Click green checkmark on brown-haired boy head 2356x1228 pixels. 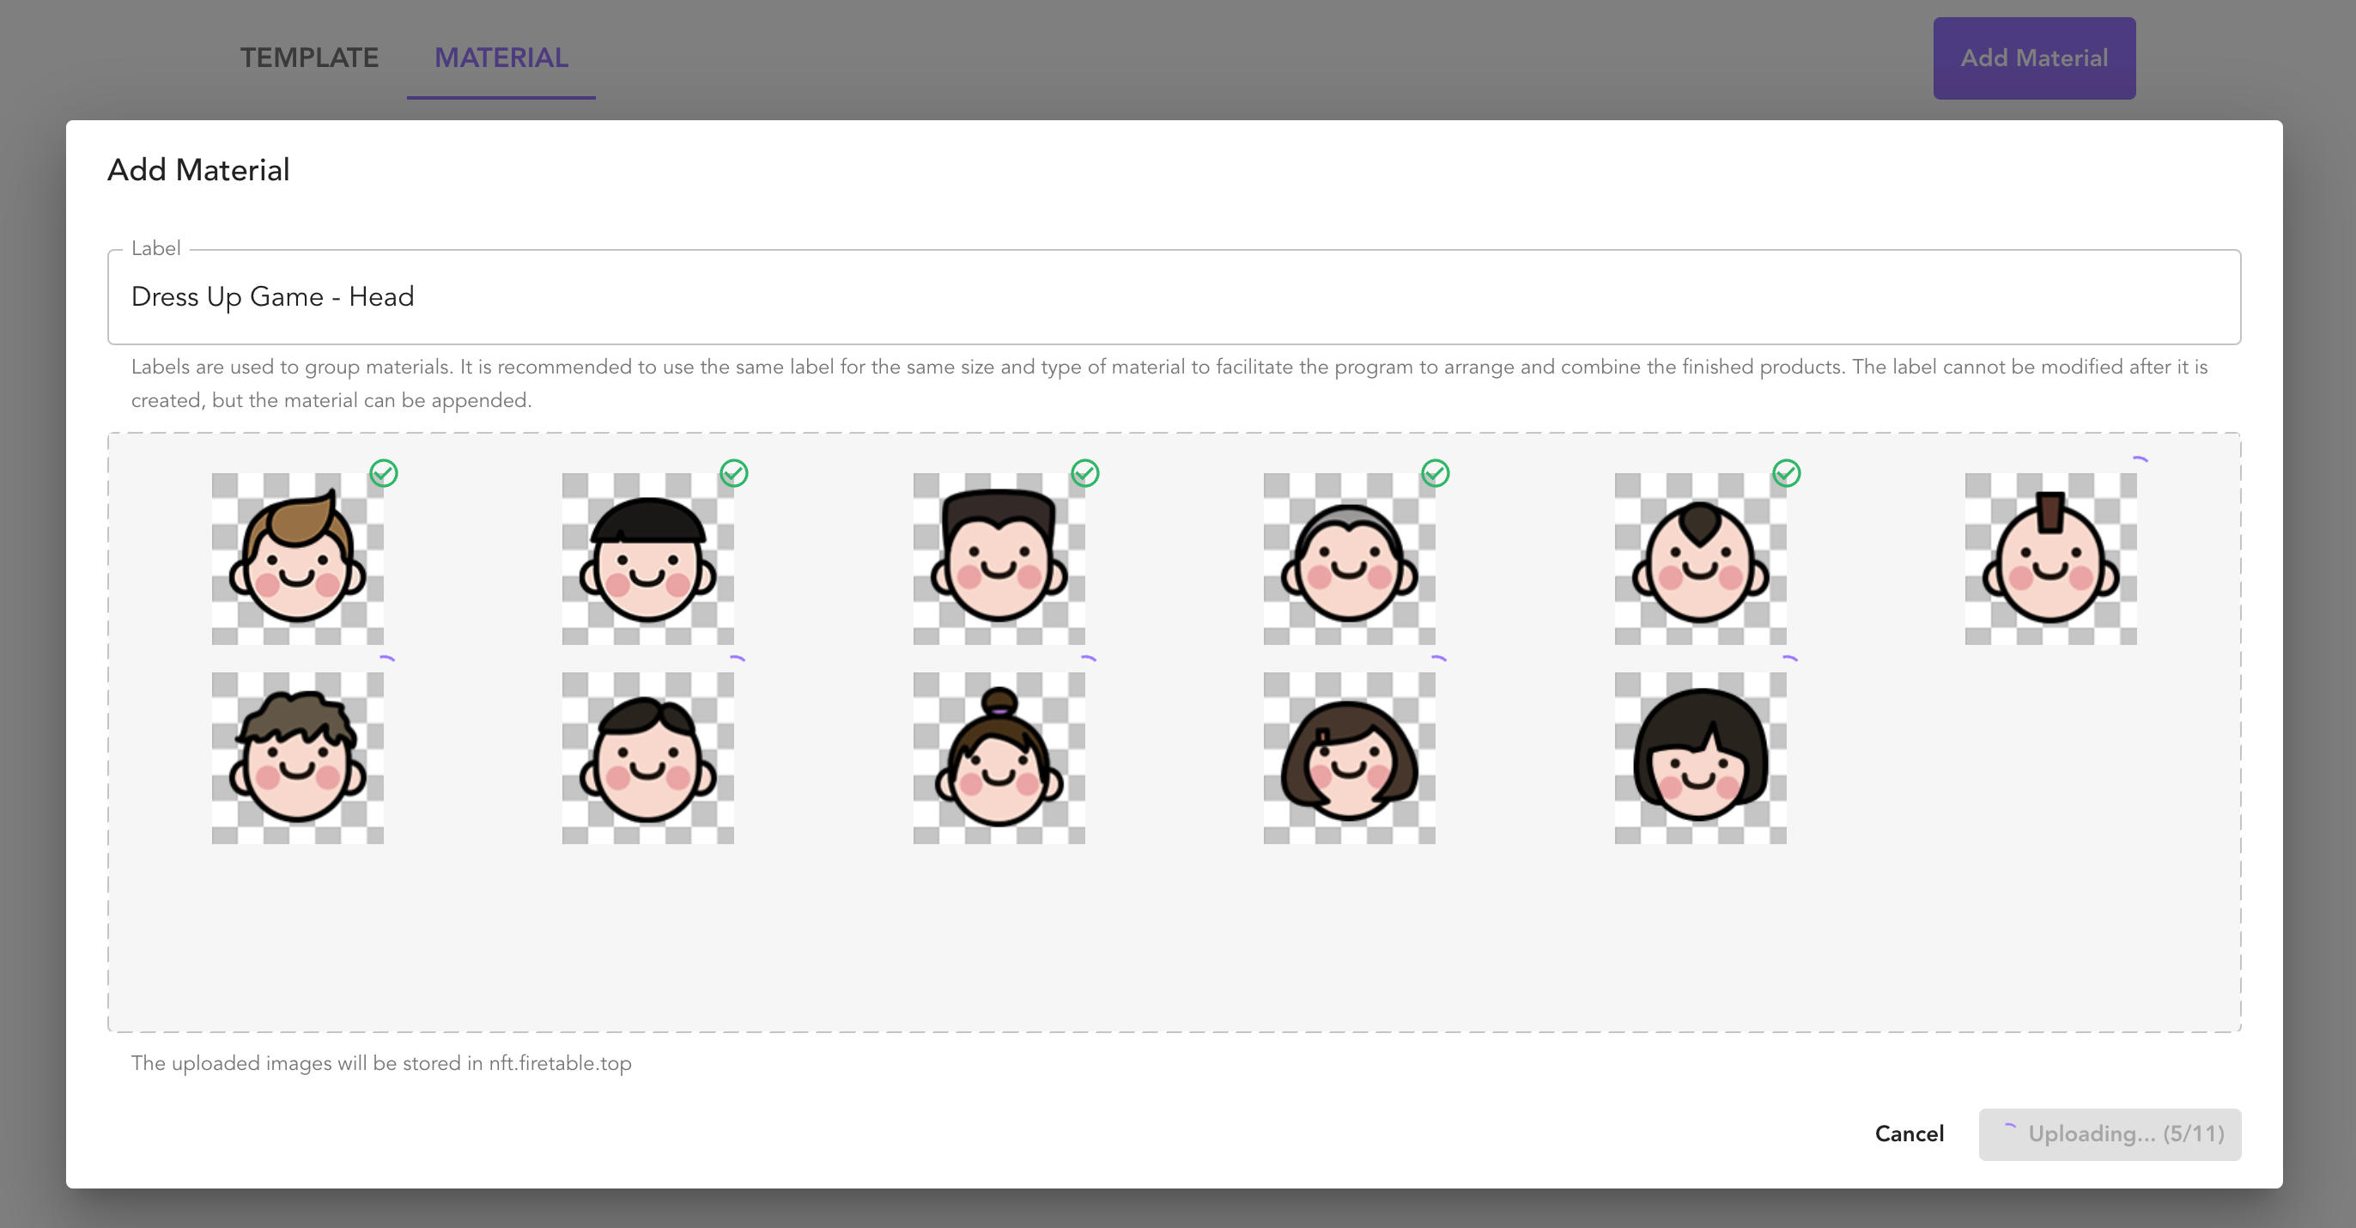coord(383,473)
